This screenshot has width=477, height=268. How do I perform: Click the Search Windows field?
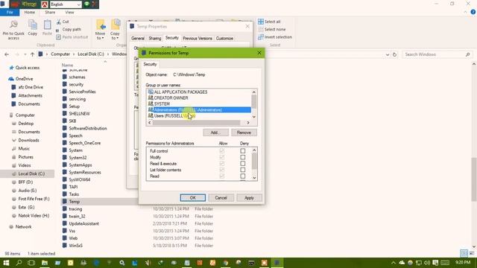click(437, 54)
